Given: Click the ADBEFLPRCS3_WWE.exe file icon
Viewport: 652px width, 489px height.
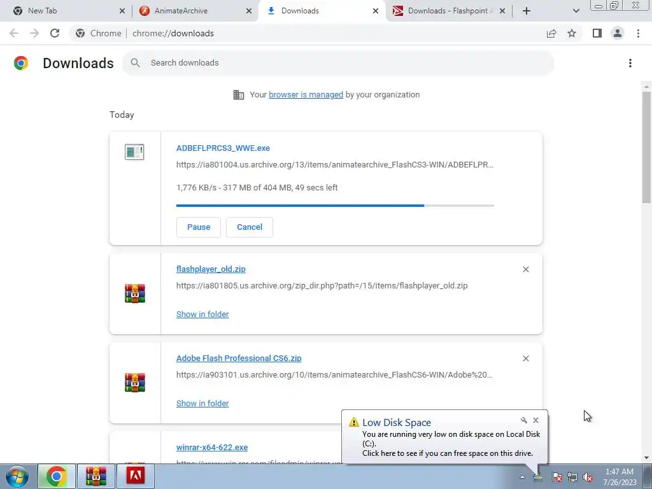Looking at the screenshot, I should coord(134,152).
